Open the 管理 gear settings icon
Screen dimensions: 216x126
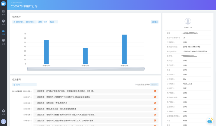click(x=3, y=111)
